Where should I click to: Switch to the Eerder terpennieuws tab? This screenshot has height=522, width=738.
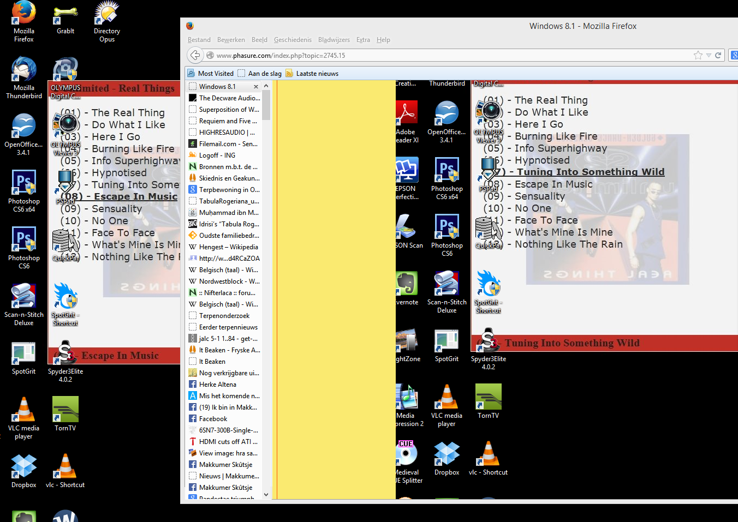(224, 327)
